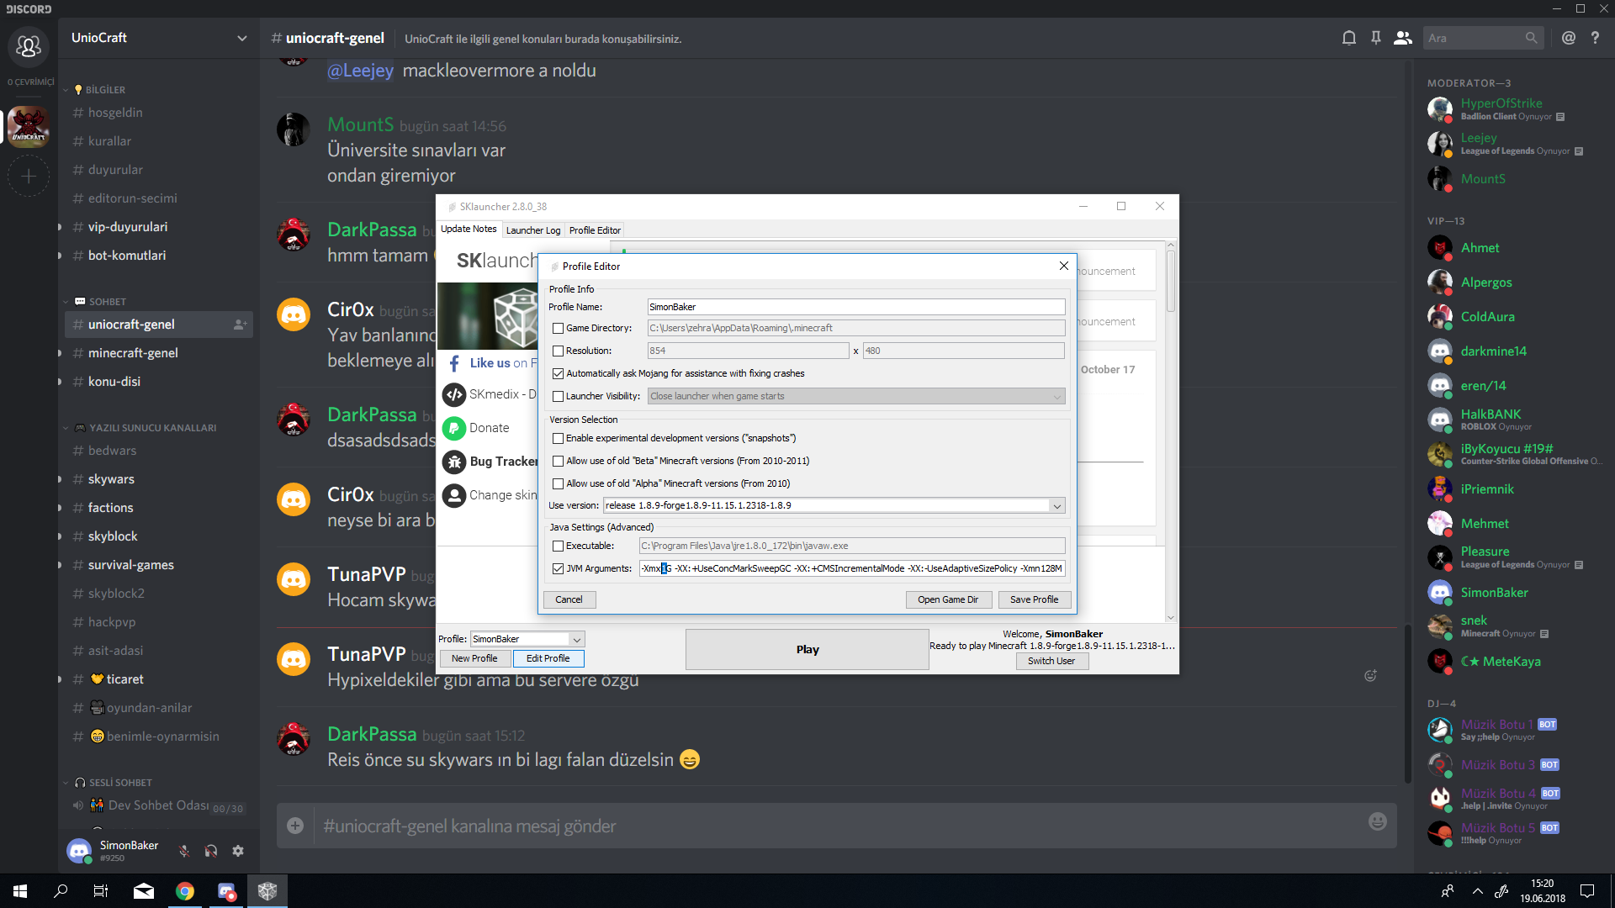Click Discord message input field
Image resolution: width=1615 pixels, height=908 pixels.
839,826
